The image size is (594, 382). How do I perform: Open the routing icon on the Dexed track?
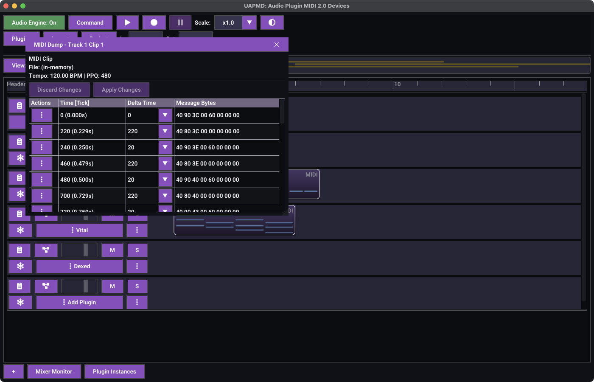pos(46,250)
